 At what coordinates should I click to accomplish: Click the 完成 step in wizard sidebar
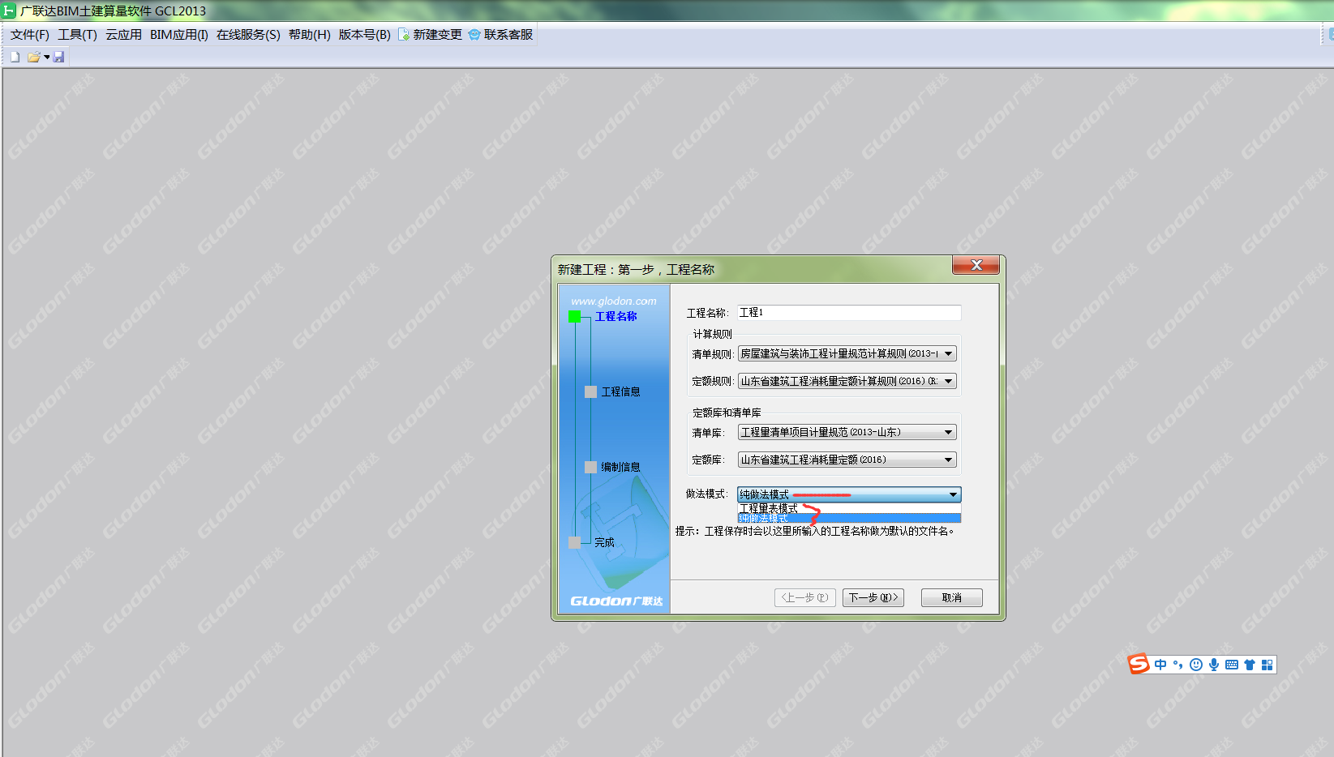pyautogui.click(x=604, y=542)
